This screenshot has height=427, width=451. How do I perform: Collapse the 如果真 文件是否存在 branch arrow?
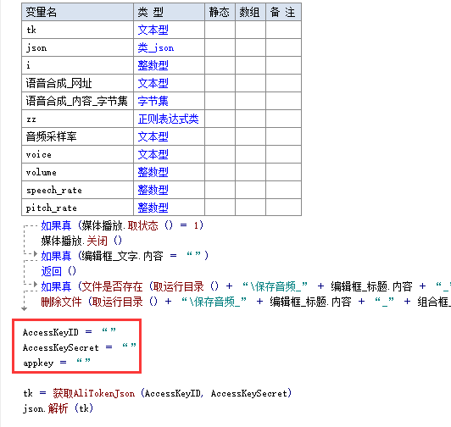36,285
